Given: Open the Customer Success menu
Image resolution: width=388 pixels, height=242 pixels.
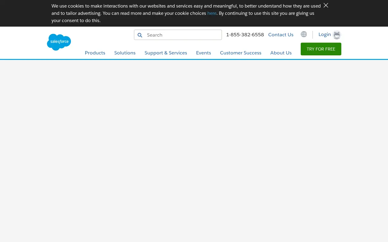Looking at the screenshot, I should coord(241,53).
